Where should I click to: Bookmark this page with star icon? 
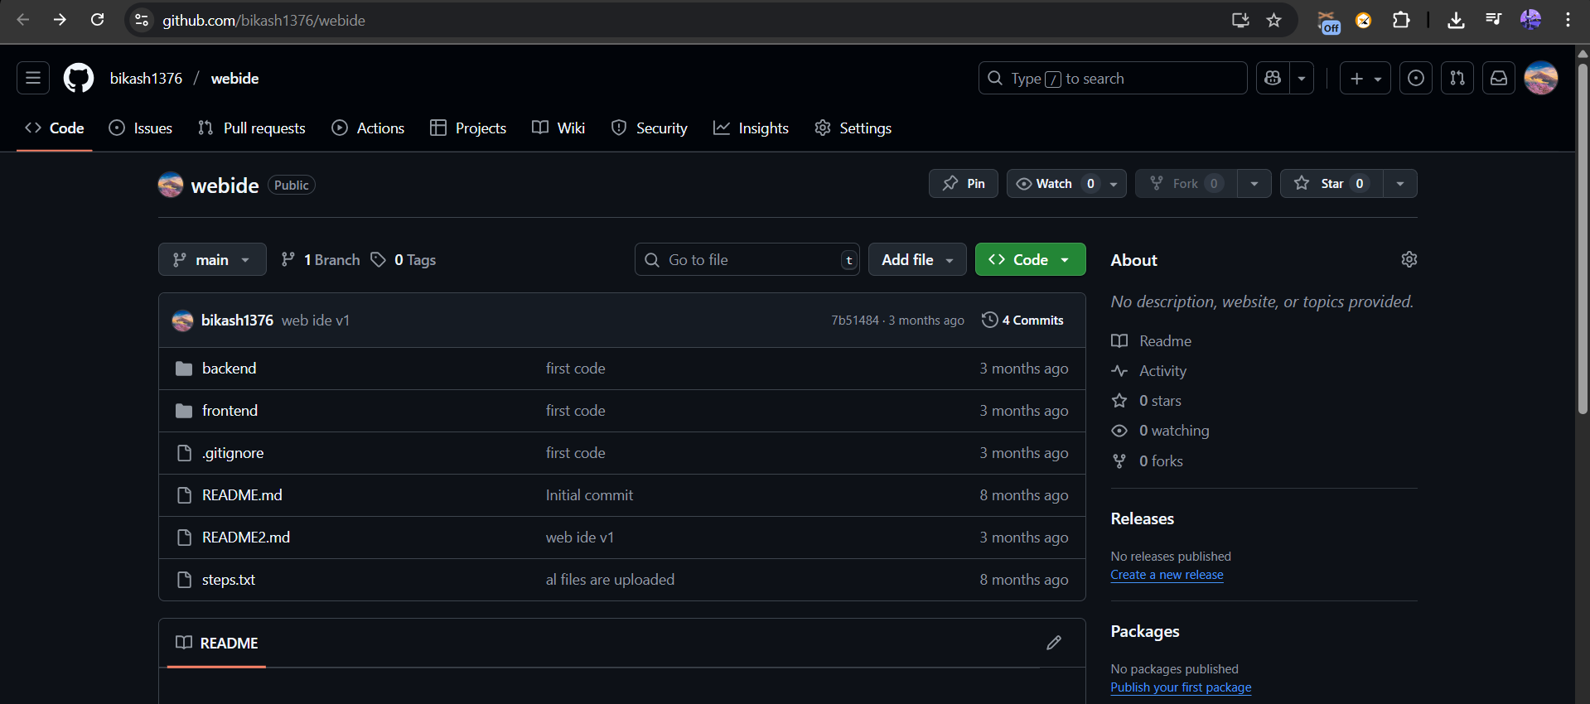coord(1273,21)
